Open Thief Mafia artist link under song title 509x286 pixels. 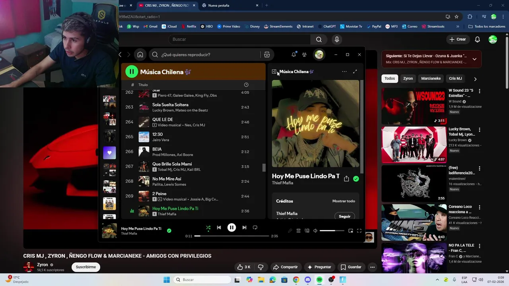[x=282, y=183]
